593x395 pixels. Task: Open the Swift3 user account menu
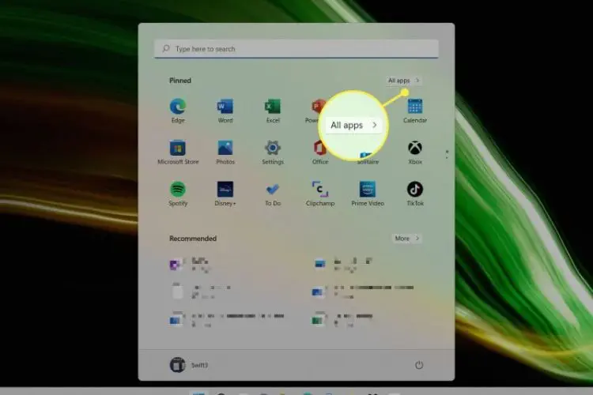point(189,365)
